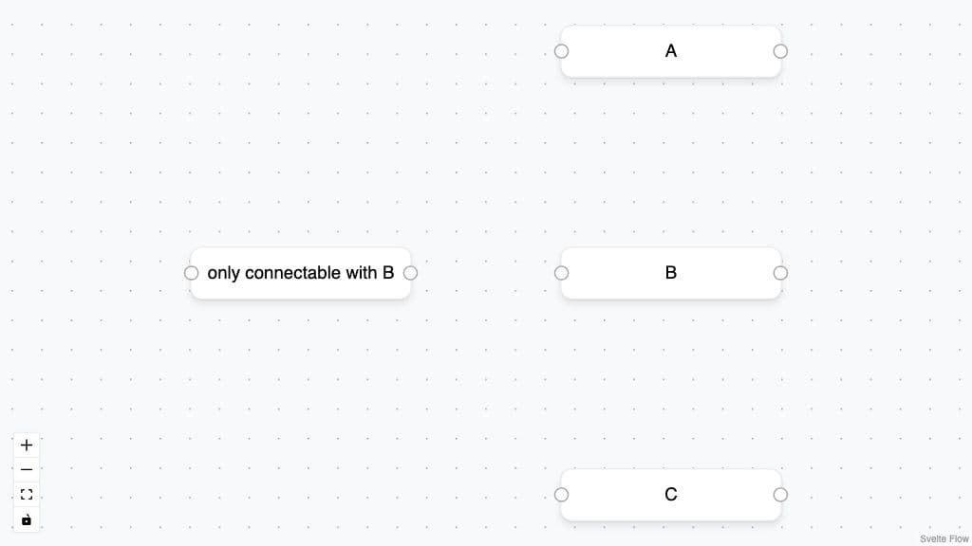Select node C

pyautogui.click(x=671, y=495)
